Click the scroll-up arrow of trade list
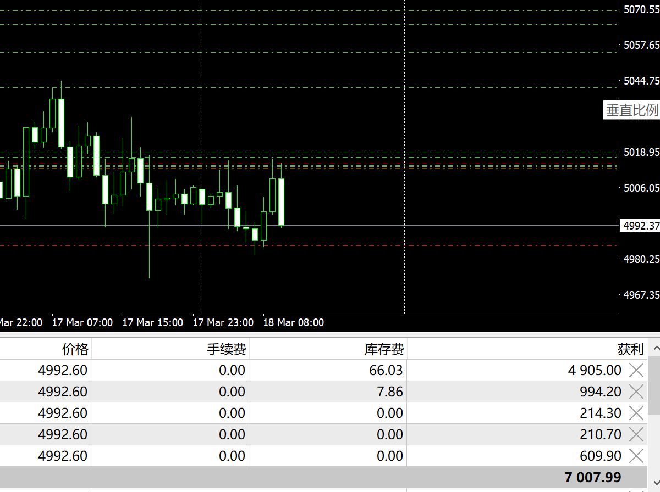This screenshot has height=492, width=660. point(654,349)
